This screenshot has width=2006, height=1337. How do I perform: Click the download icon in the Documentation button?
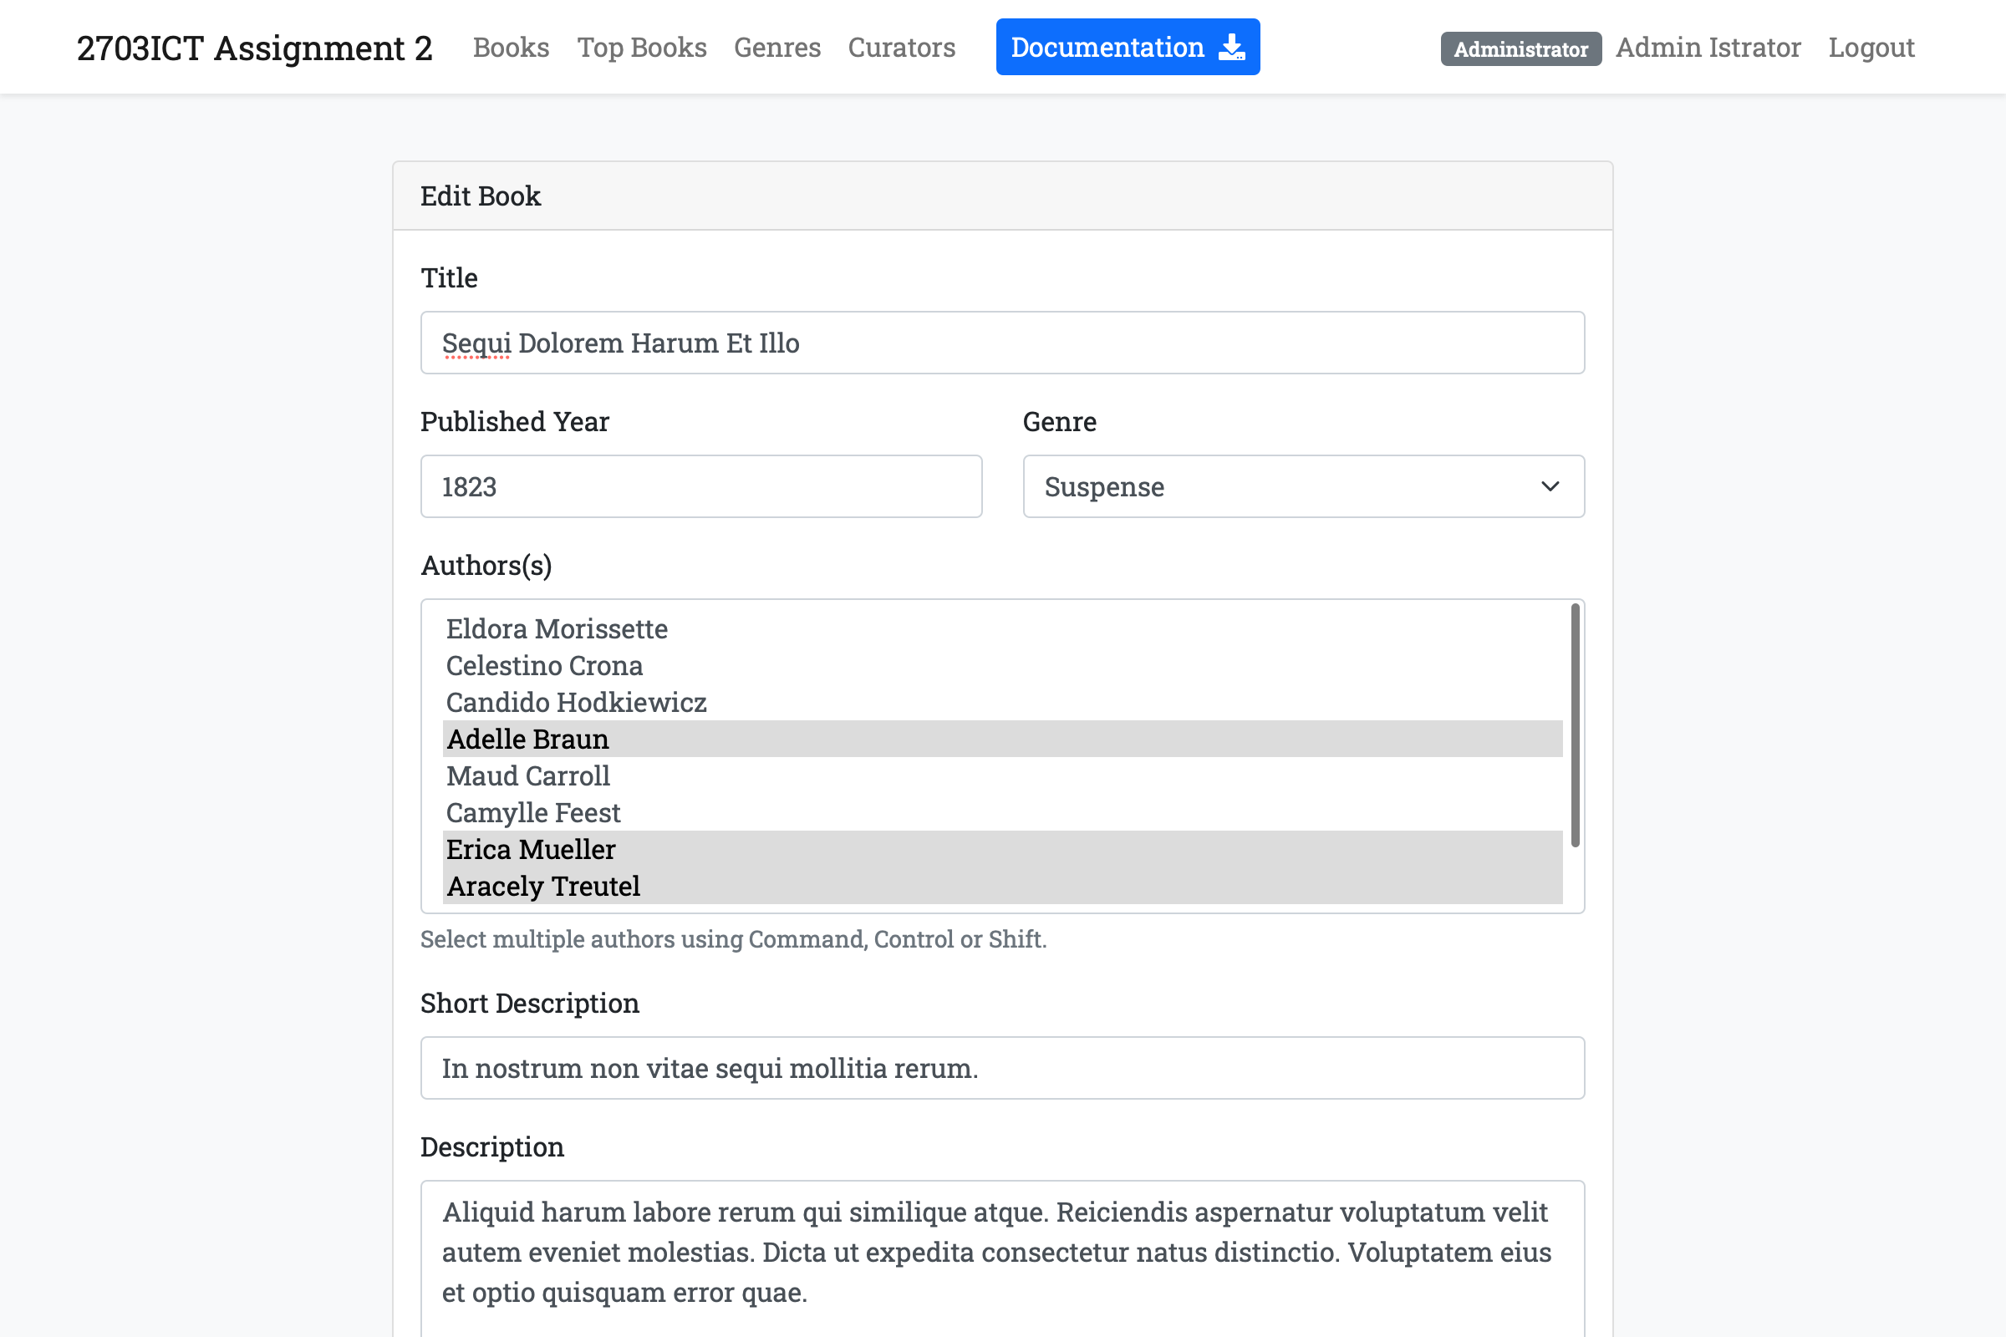(x=1231, y=47)
